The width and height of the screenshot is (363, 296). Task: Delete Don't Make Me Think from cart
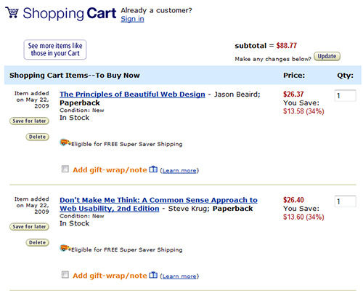click(x=38, y=242)
